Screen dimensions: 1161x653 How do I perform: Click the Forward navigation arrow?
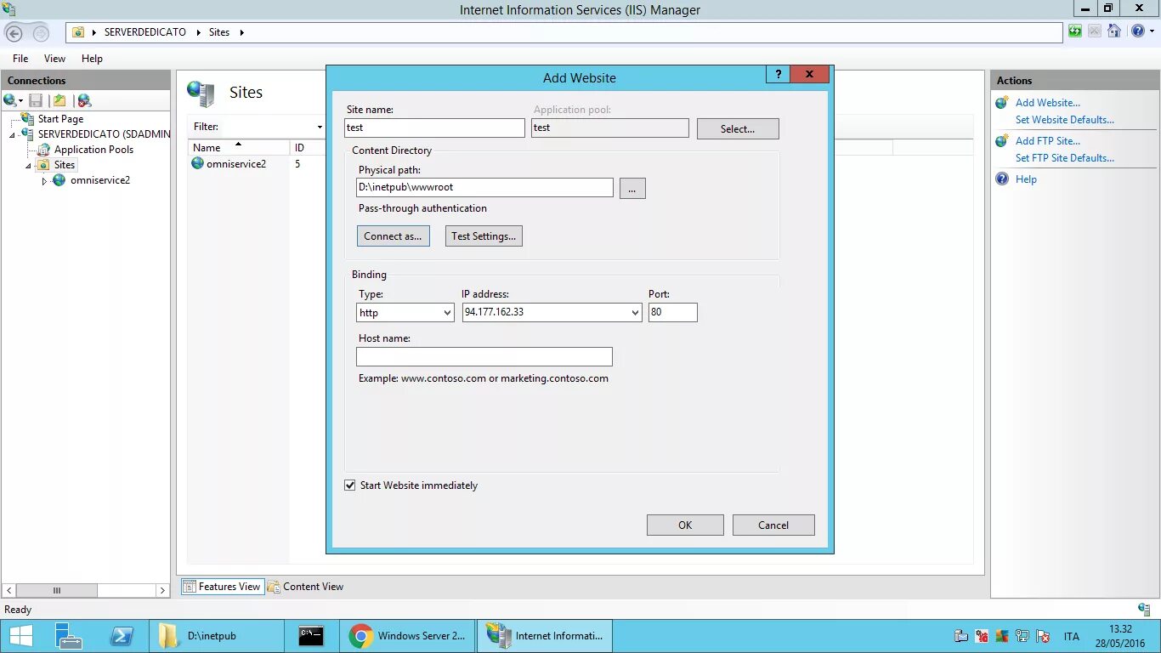click(40, 33)
